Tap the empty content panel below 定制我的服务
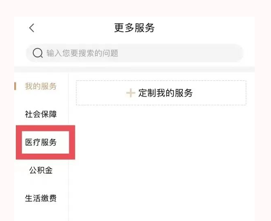The image size is (271, 221). coord(162,163)
